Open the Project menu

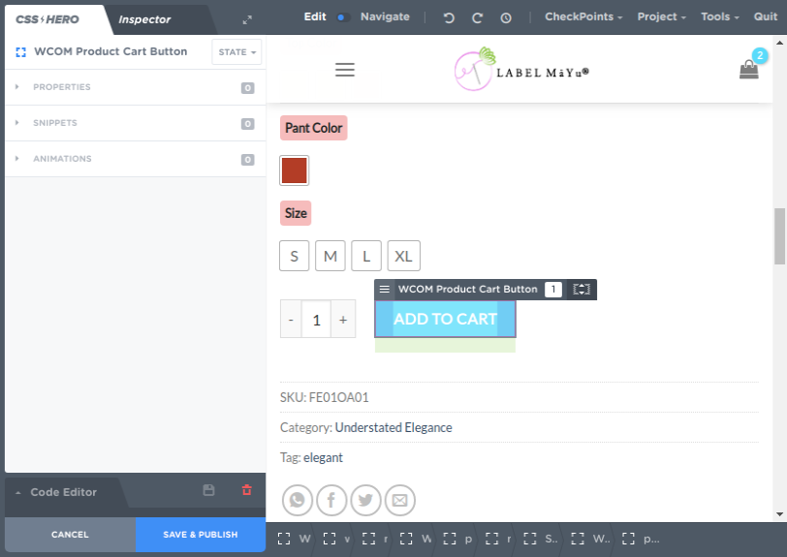coord(661,16)
